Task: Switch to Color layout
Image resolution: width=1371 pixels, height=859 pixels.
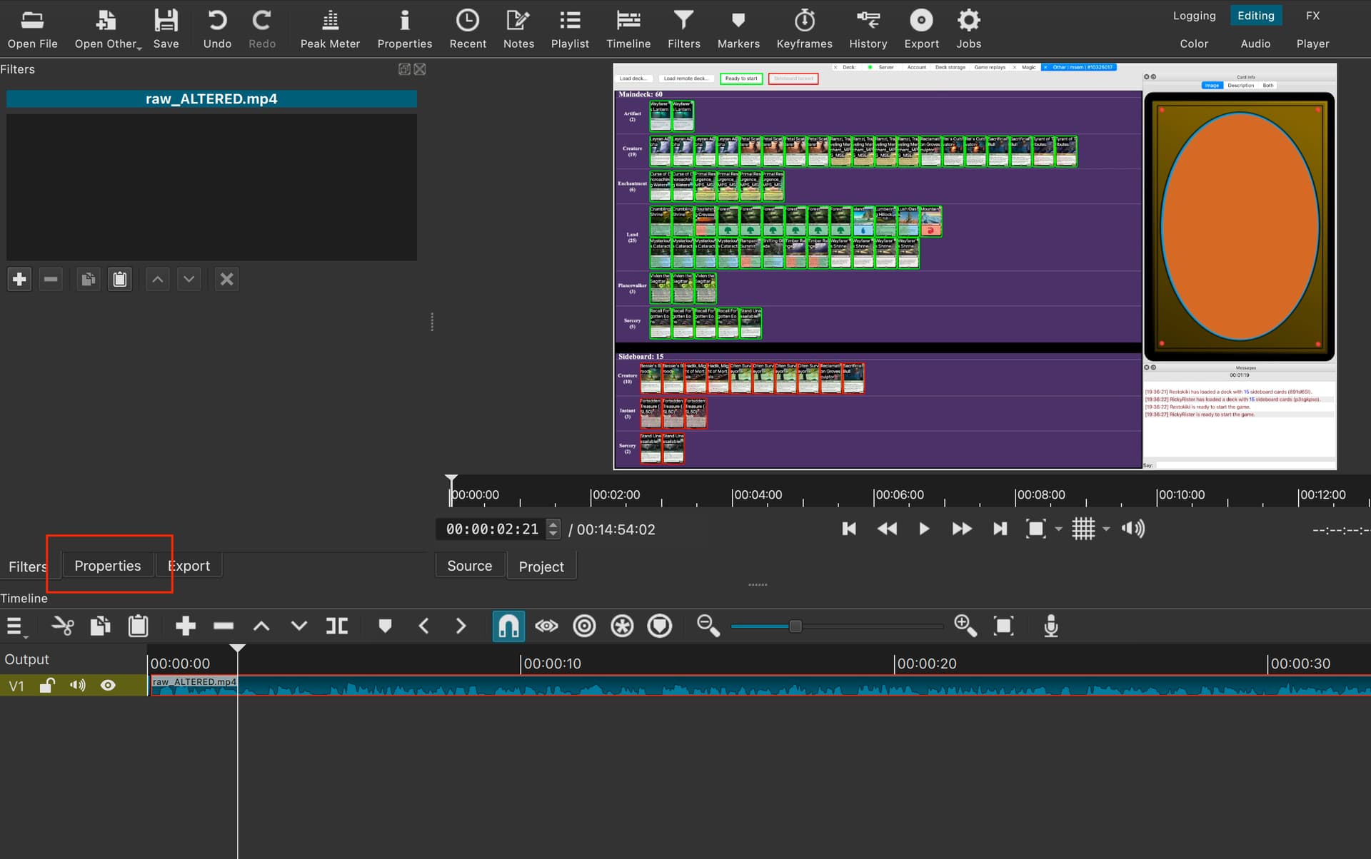Action: point(1193,44)
